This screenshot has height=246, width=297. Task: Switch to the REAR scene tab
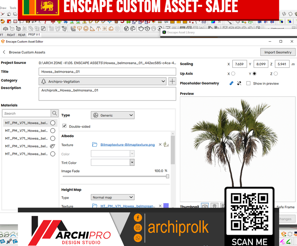point(22,35)
